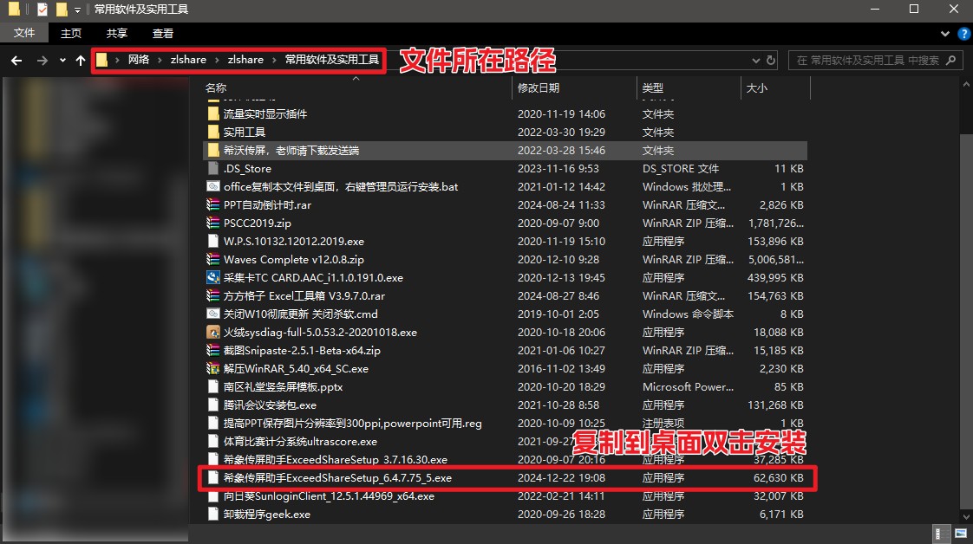Select file 向日葵SunloginClient_12.5.1.44969_x64.exe
Image resolution: width=973 pixels, height=544 pixels.
coord(329,495)
